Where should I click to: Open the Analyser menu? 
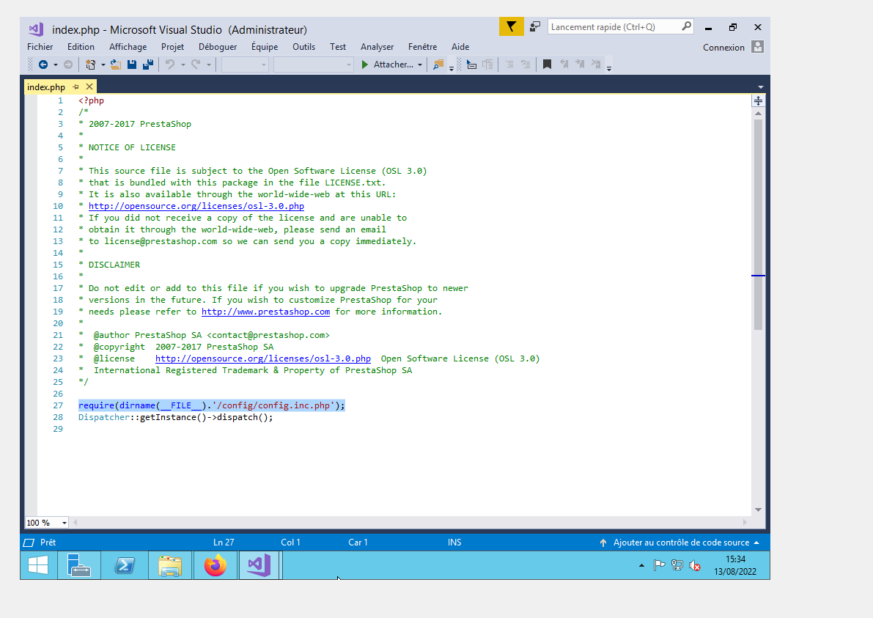click(377, 47)
